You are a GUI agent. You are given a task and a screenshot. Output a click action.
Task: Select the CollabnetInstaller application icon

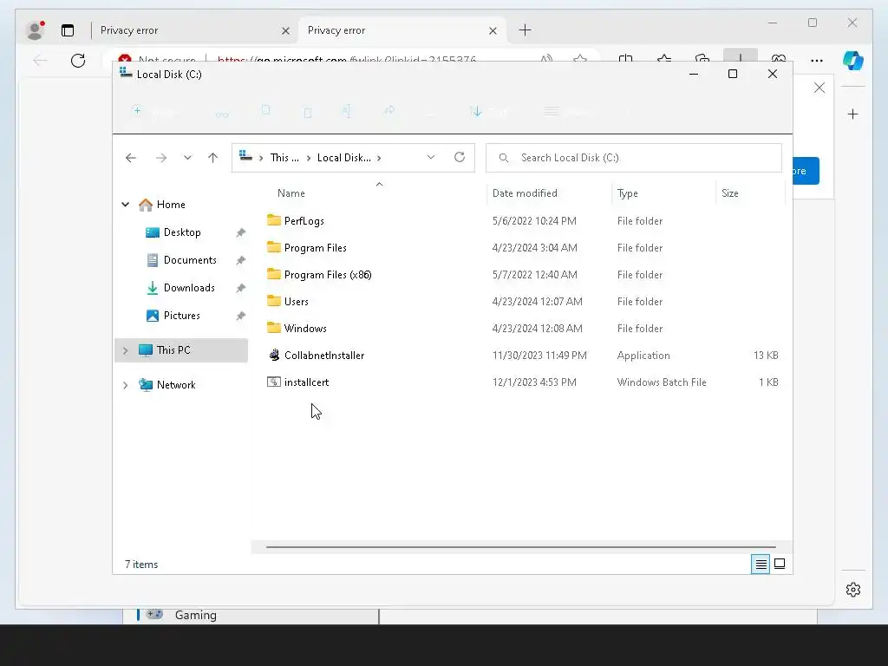click(274, 355)
